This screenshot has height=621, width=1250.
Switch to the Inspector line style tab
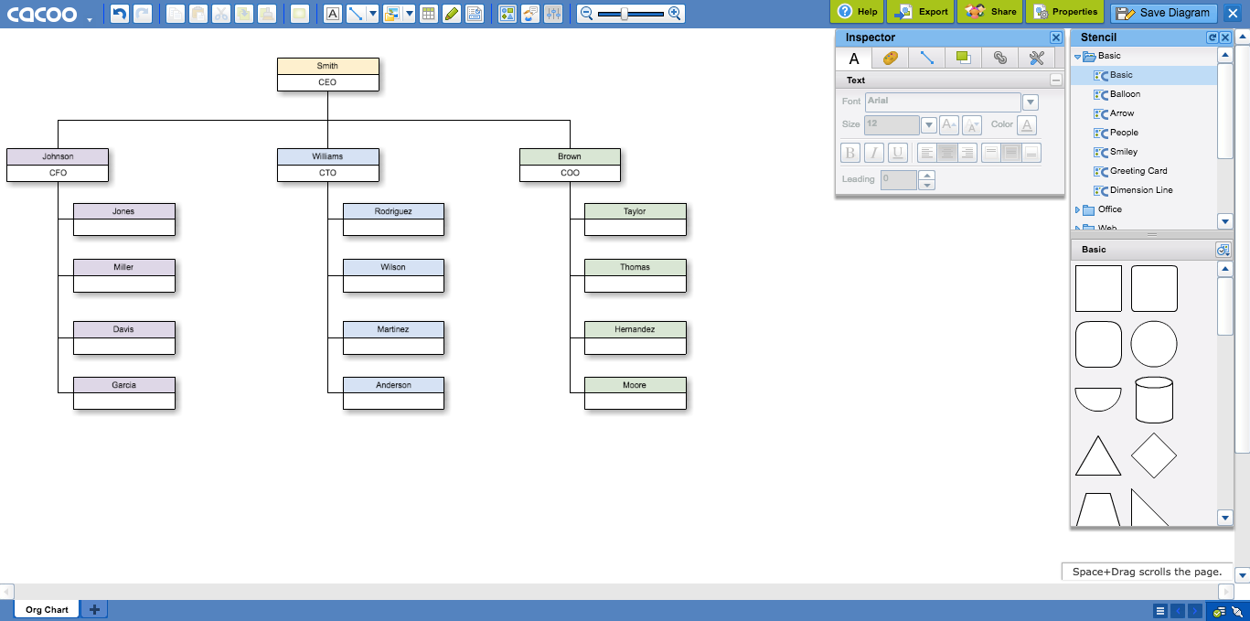coord(926,59)
